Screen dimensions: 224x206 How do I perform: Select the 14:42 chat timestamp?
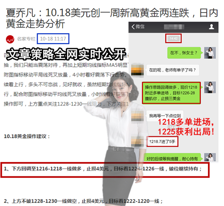(x=173, y=39)
